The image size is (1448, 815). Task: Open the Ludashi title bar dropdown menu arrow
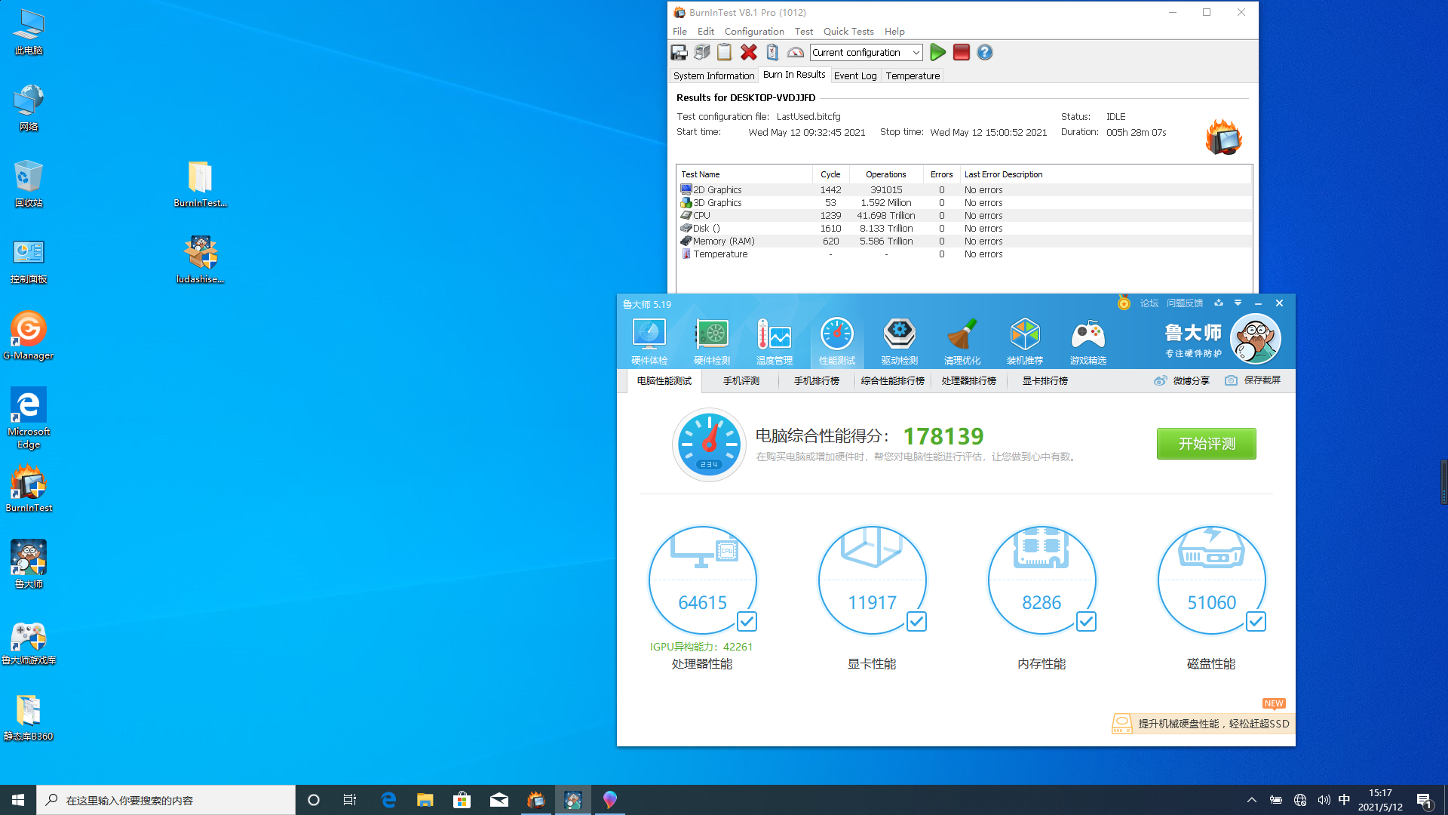coord(1238,303)
